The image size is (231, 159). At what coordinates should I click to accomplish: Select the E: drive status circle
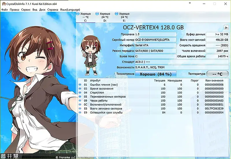tap(117, 14)
